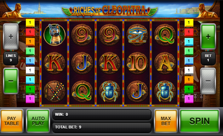
Task: Click the grey plus button above LINES
Action: [x=11, y=37]
